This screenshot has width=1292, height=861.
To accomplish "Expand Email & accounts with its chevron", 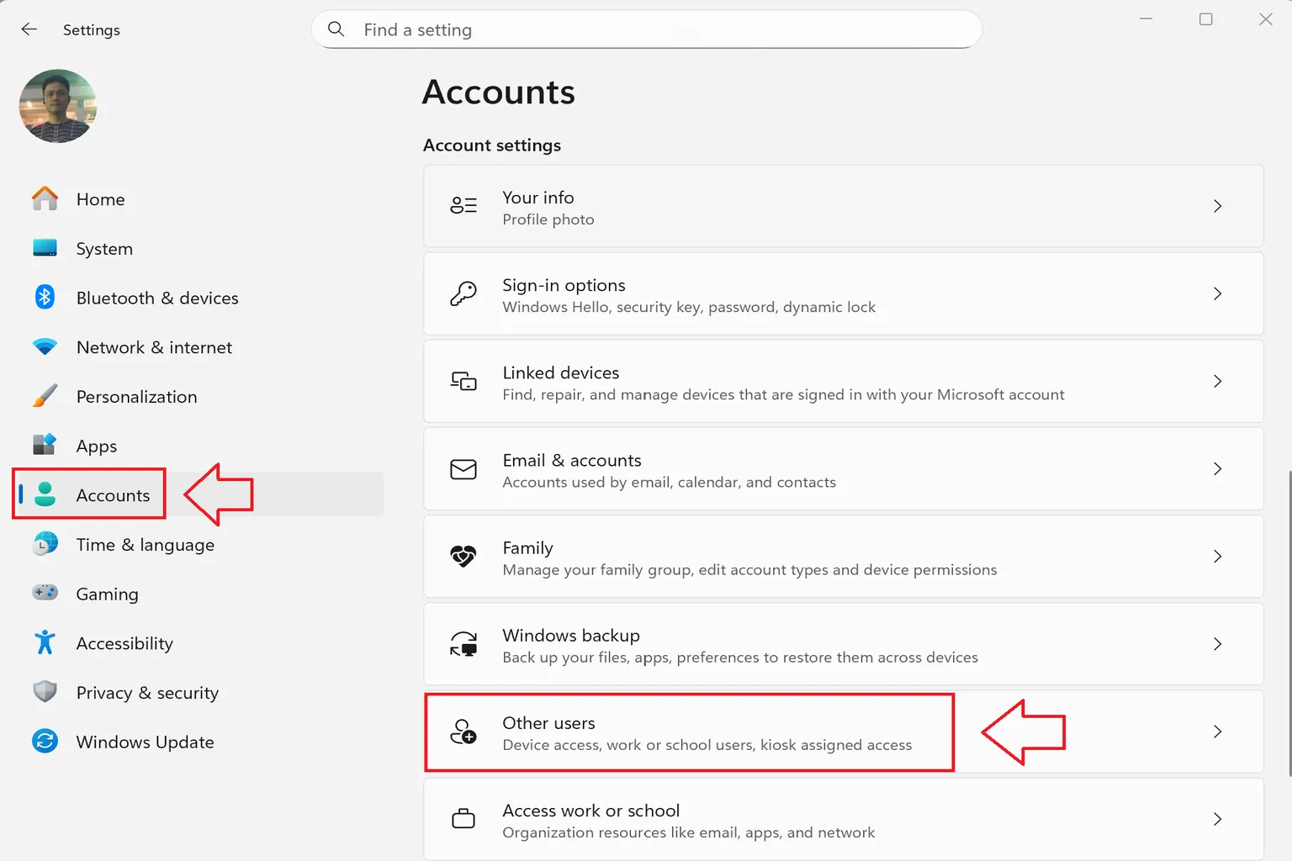I will (x=1217, y=469).
